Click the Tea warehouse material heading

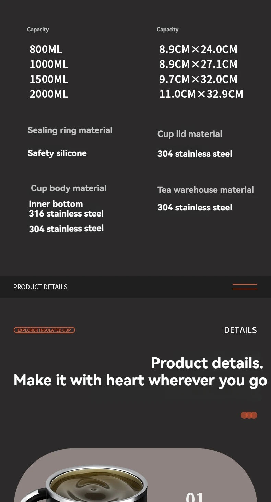(205, 190)
